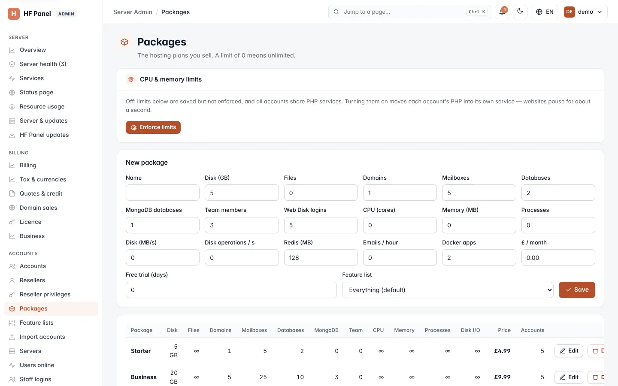The width and height of the screenshot is (618, 386).
Task: Click the Quotes & credit document icon
Action: click(x=12, y=194)
